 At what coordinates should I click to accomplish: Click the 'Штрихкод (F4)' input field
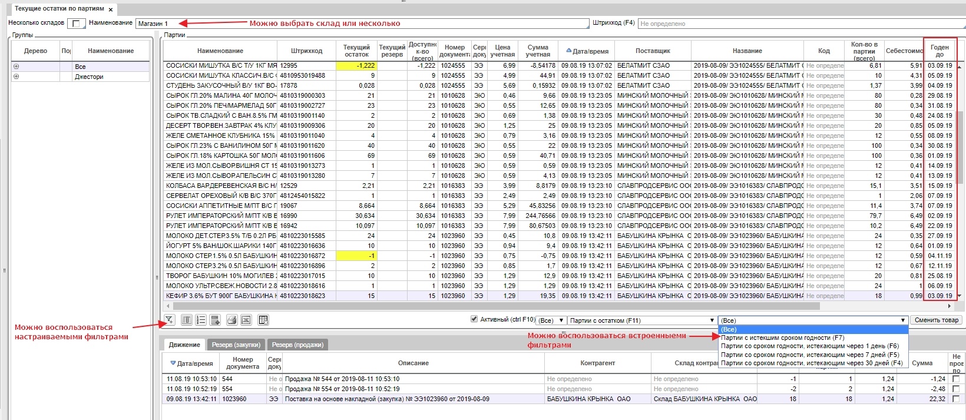coord(801,24)
